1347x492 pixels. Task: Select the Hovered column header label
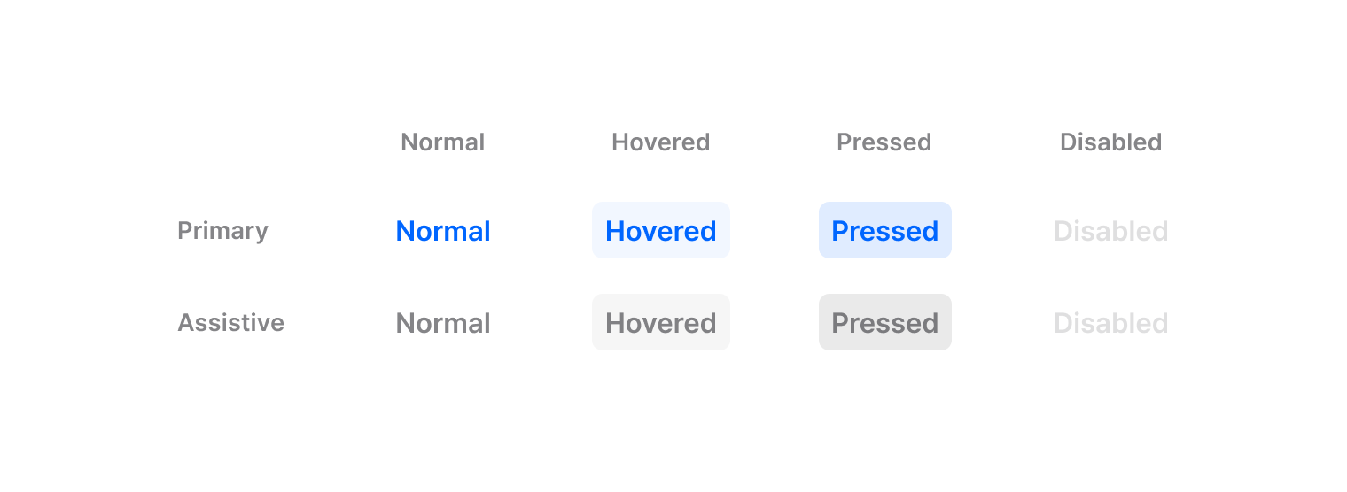pyautogui.click(x=660, y=142)
